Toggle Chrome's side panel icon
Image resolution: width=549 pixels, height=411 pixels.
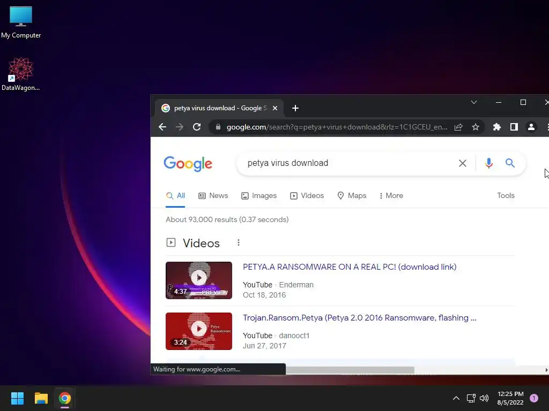point(514,127)
